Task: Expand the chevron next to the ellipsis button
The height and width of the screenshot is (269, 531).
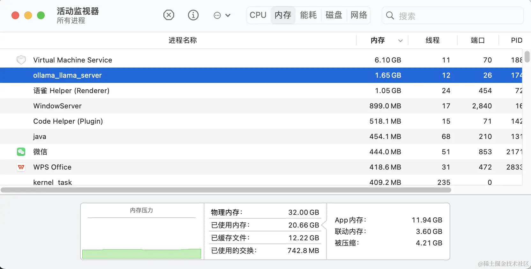Action: point(228,15)
